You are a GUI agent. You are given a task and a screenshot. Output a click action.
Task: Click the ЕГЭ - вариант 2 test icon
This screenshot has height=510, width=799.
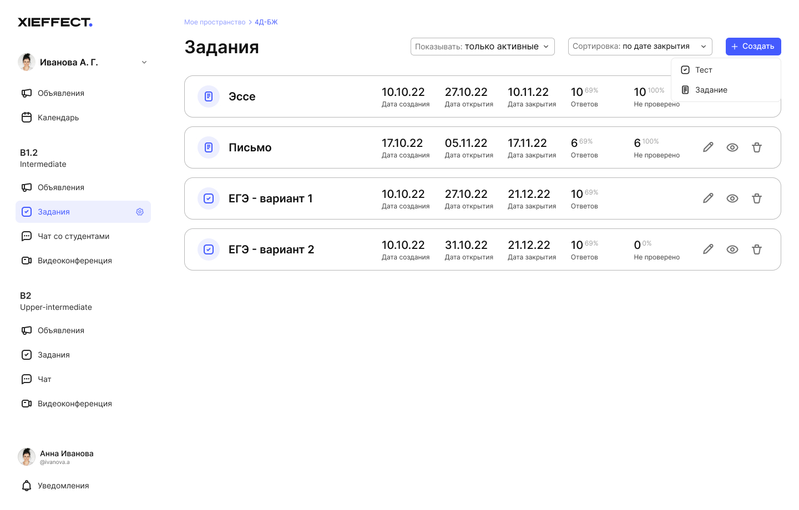pyautogui.click(x=209, y=249)
